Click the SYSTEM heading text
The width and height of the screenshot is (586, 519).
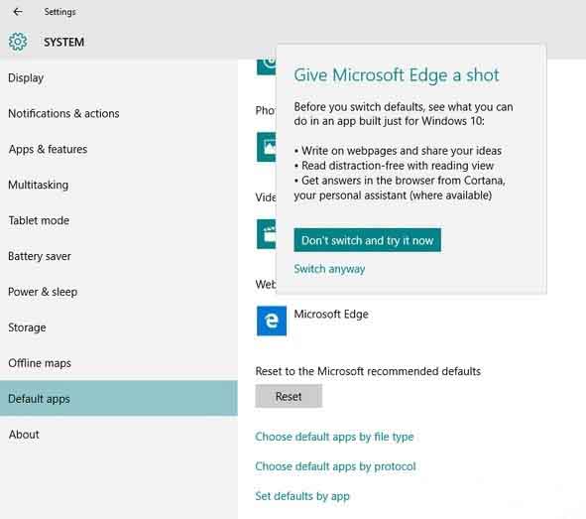[x=63, y=42]
